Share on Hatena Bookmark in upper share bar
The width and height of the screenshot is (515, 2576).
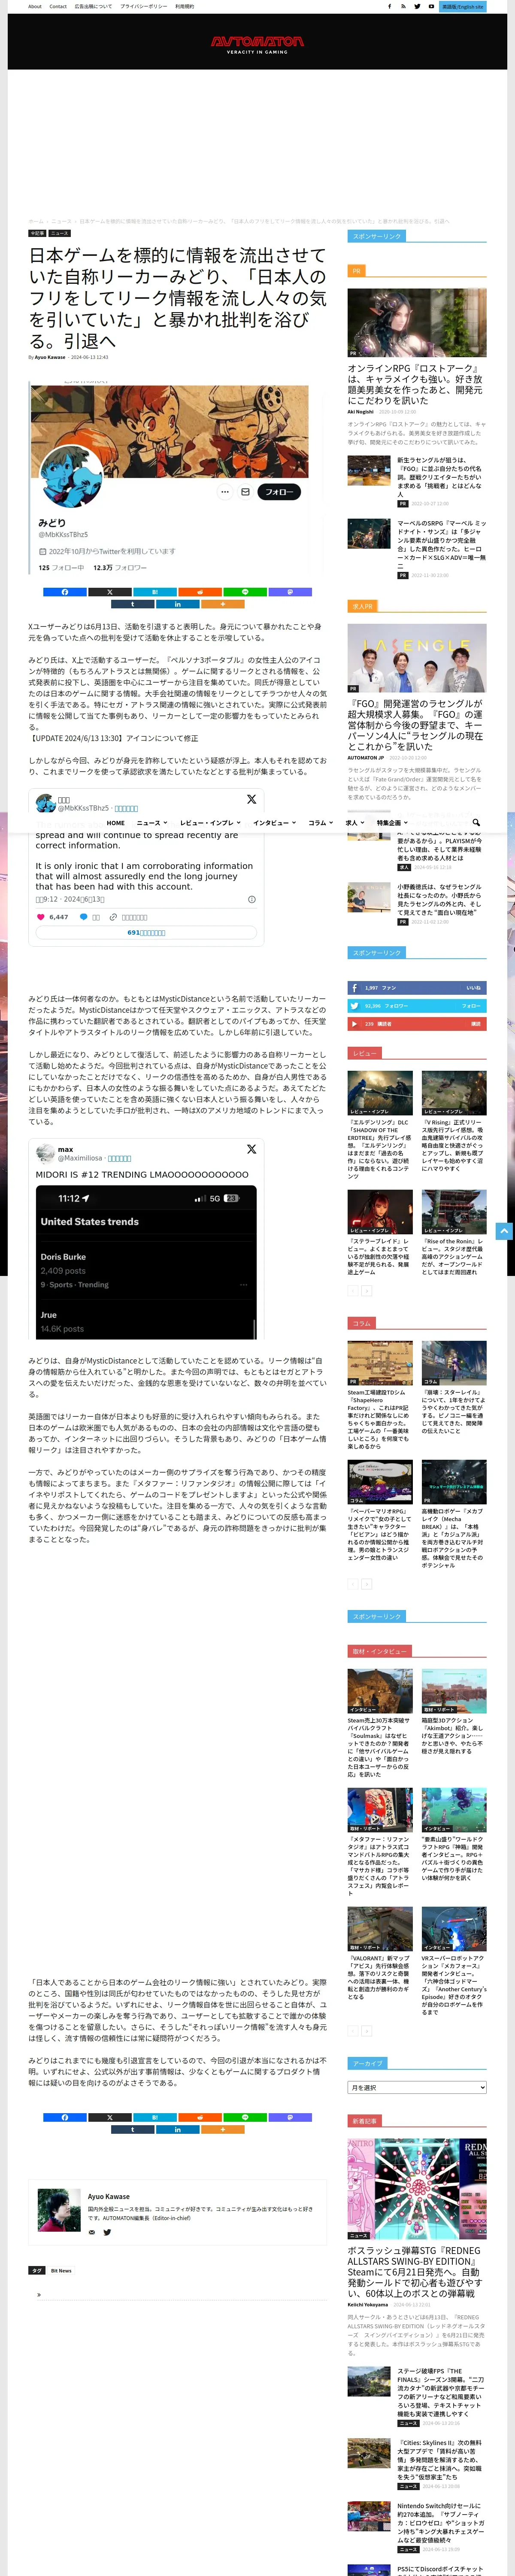click(155, 592)
